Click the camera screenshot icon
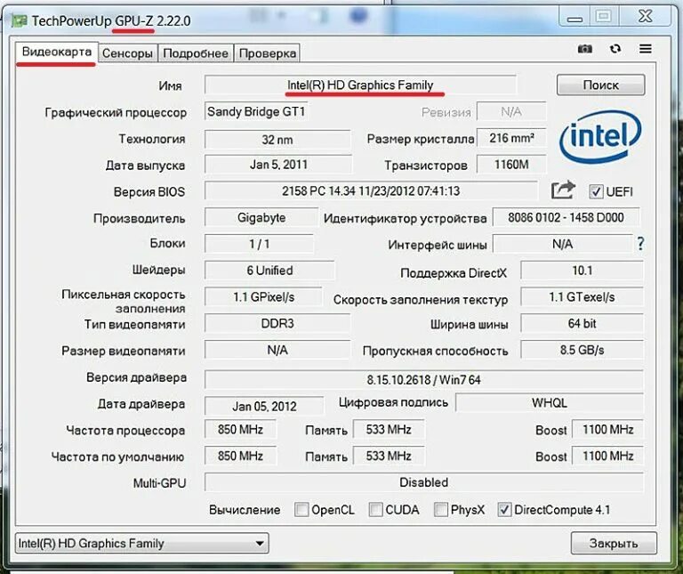Viewport: 683px width, 574px height. point(584,49)
